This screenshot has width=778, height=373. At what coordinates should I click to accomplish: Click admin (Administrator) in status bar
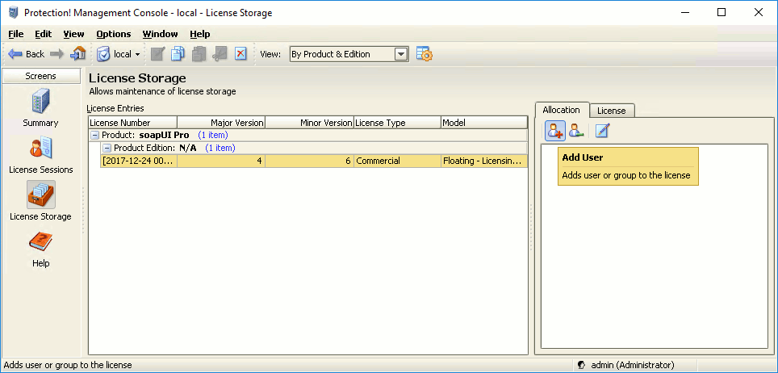click(x=633, y=365)
